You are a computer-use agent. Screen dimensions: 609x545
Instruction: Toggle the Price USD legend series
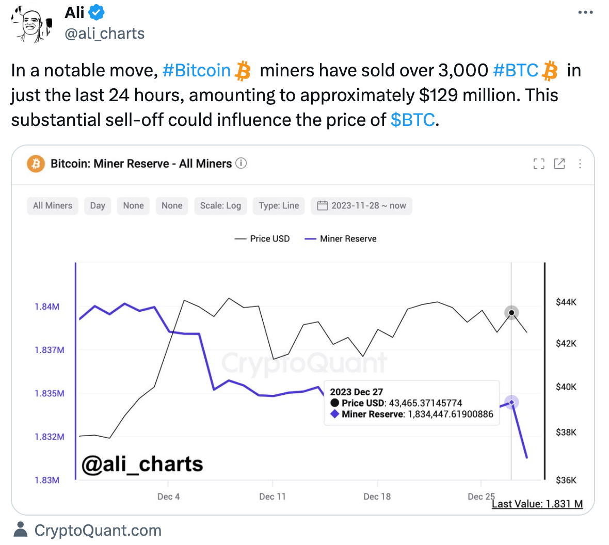coord(262,238)
